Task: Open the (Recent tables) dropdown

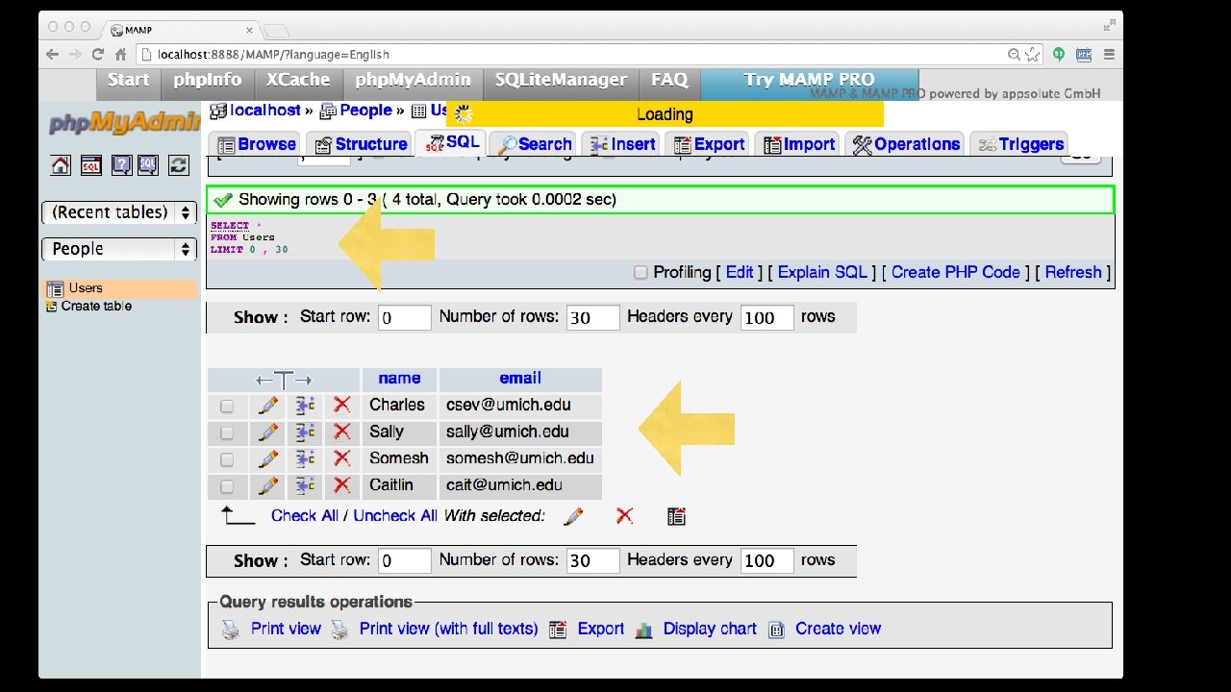Action: [x=119, y=212]
